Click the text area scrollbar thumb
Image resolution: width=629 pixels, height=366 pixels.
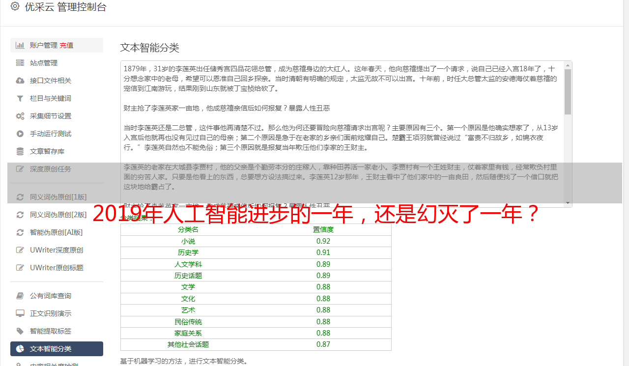(x=568, y=92)
